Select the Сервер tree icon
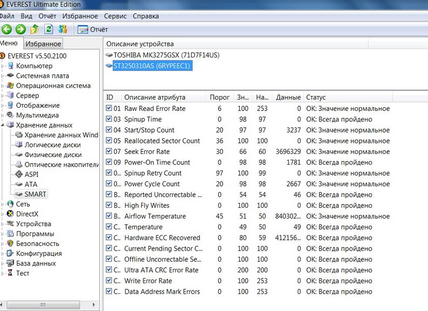428x311 pixels. tap(10, 96)
